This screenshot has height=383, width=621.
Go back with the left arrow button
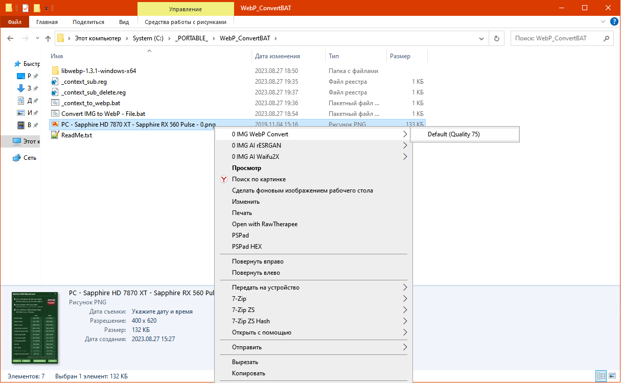[x=11, y=38]
